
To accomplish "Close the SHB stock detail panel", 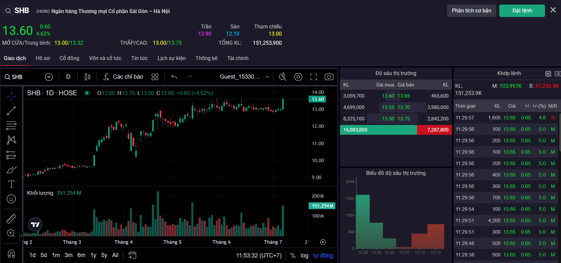I will click(x=553, y=10).
